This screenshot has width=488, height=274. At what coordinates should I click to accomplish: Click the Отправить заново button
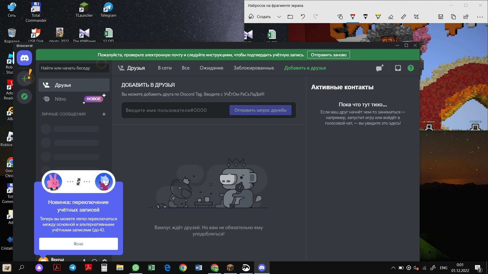click(328, 55)
